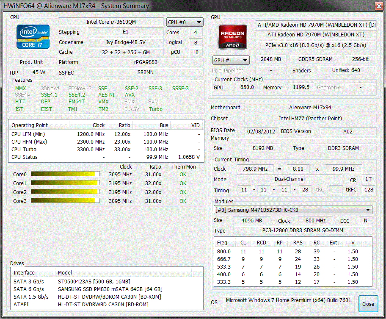Click the HTT feature flag

click(x=20, y=102)
